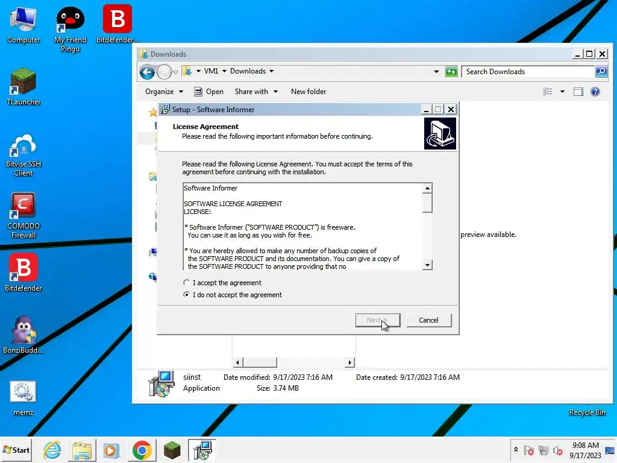Screen dimensions: 617x463
Task: Cancel the Software Informer setup
Action: (x=428, y=320)
